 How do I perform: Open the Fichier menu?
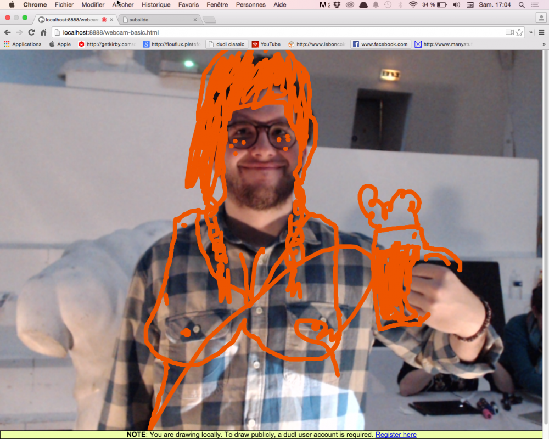point(64,4)
